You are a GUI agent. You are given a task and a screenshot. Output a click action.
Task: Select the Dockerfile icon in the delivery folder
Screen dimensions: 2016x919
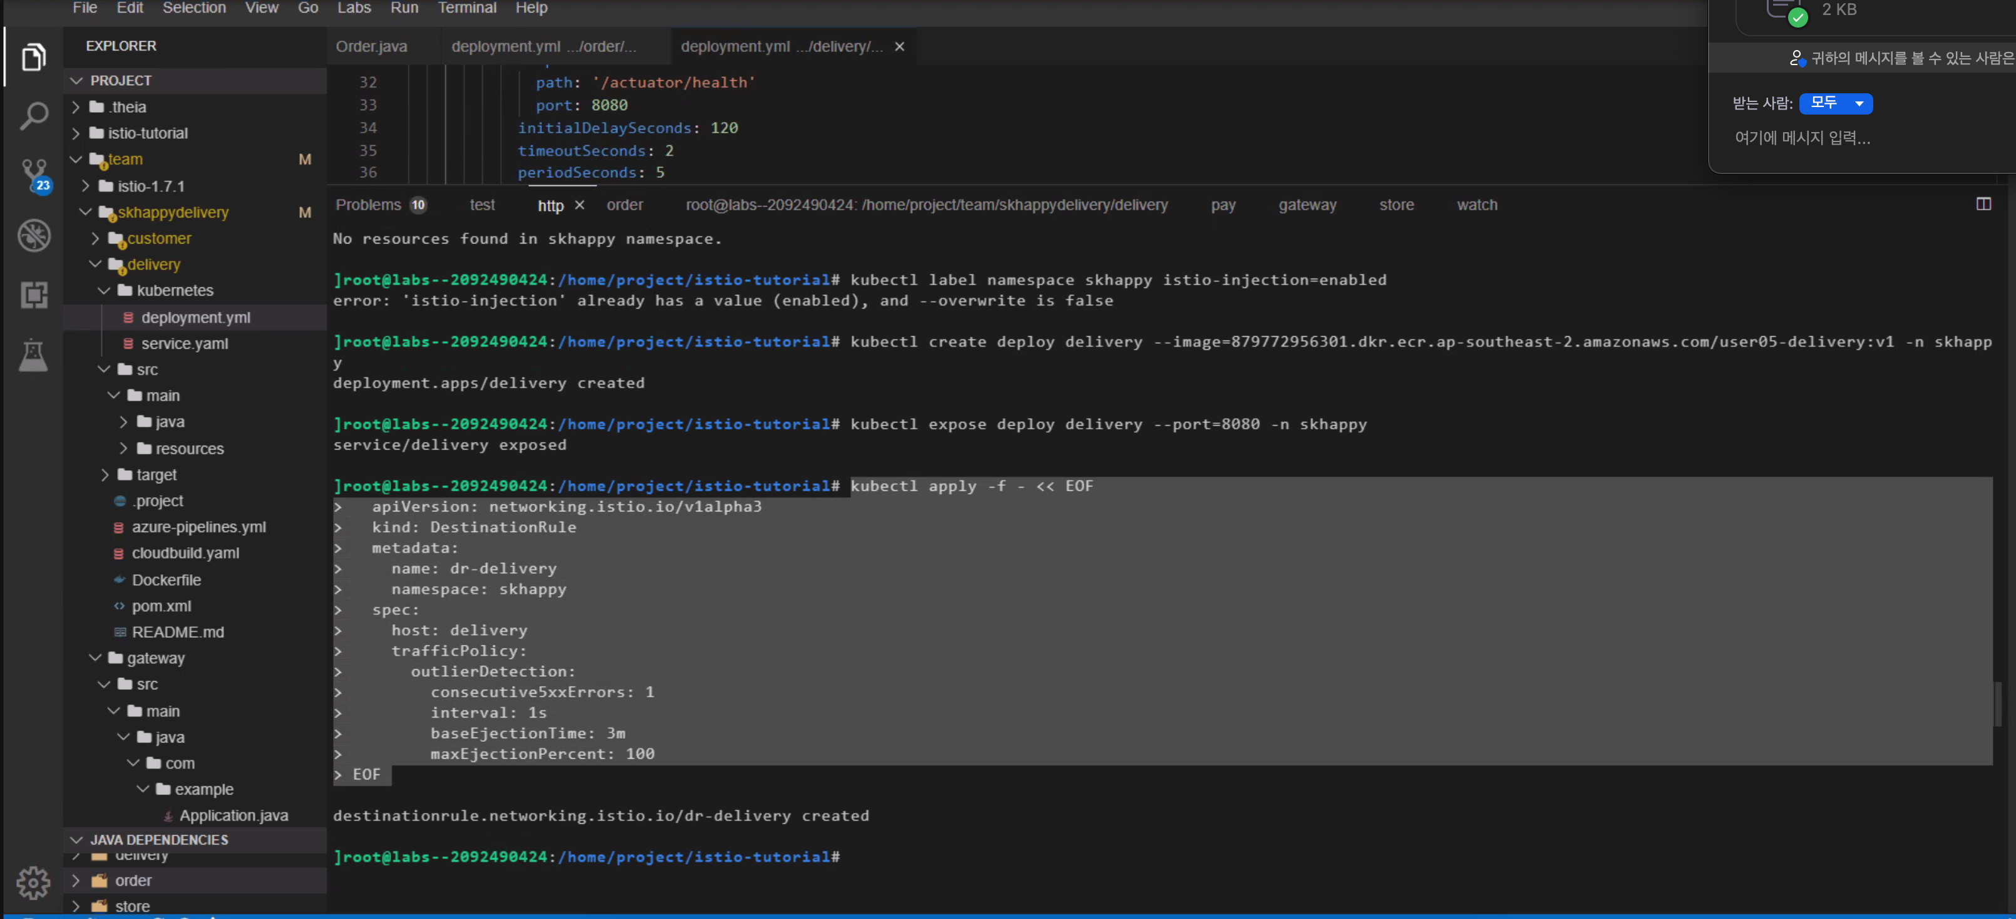point(119,579)
